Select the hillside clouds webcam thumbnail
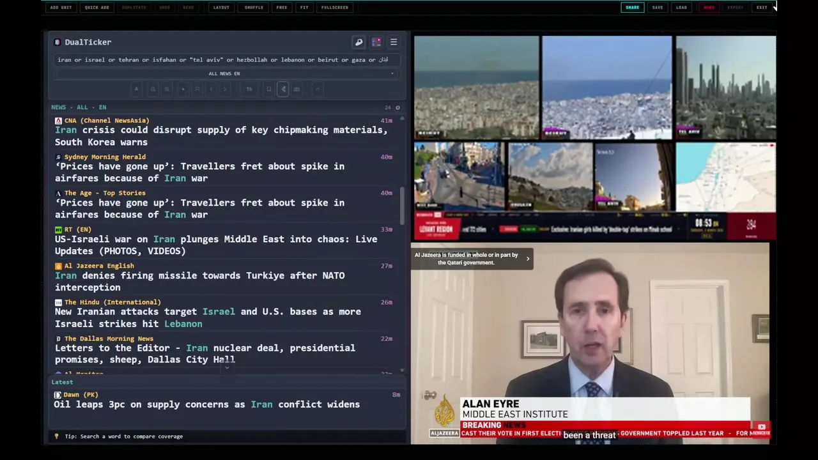This screenshot has height=460, width=818. [x=550, y=176]
